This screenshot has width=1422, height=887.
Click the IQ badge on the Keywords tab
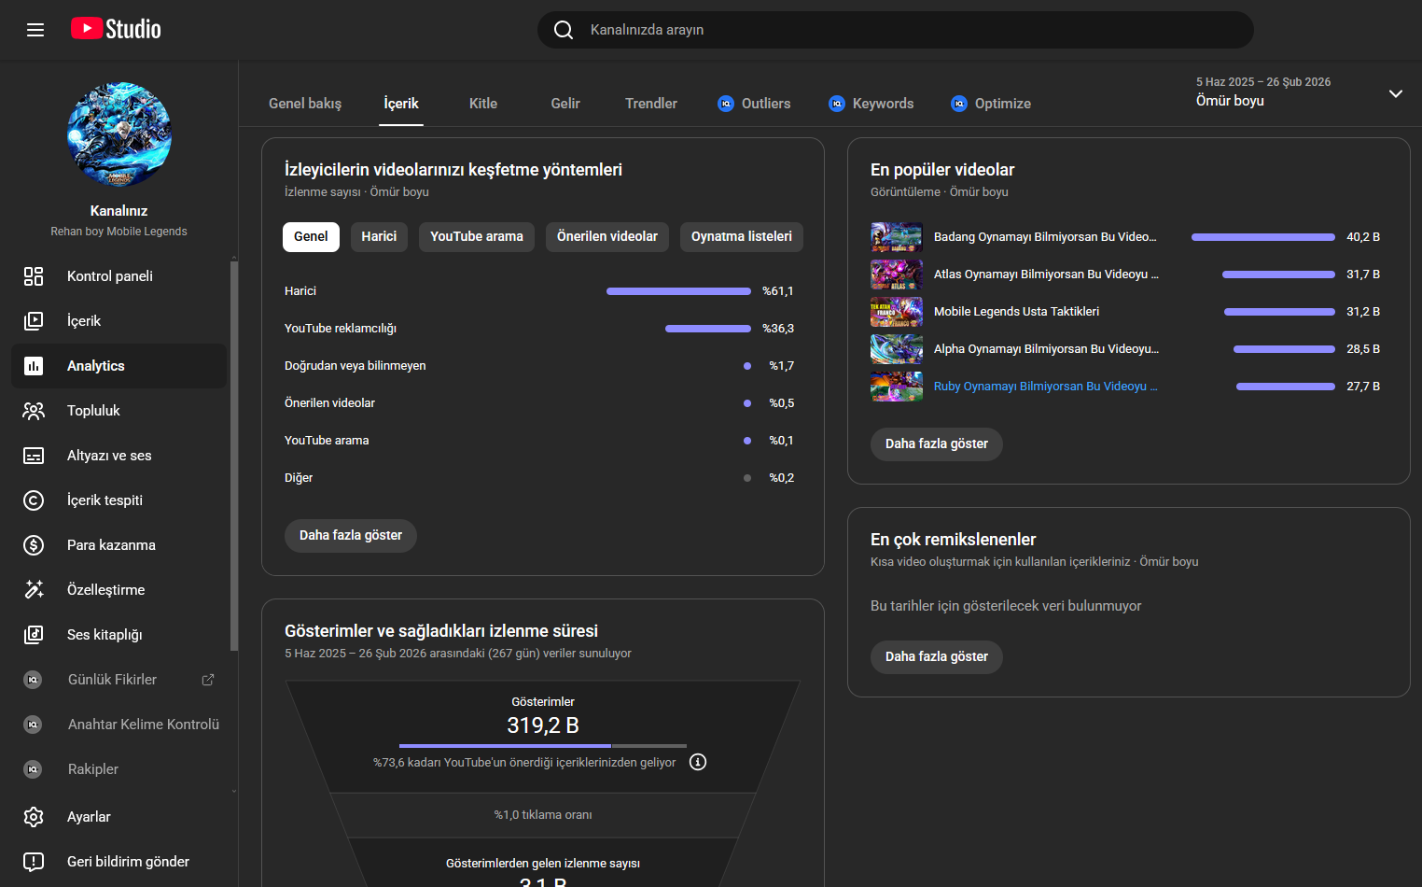[837, 104]
